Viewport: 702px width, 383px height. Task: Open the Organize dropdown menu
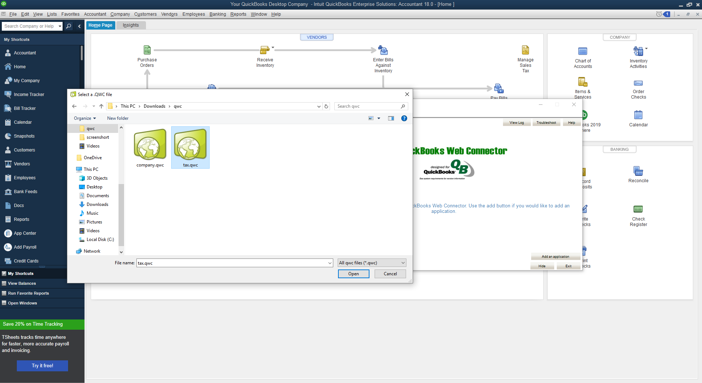click(85, 118)
